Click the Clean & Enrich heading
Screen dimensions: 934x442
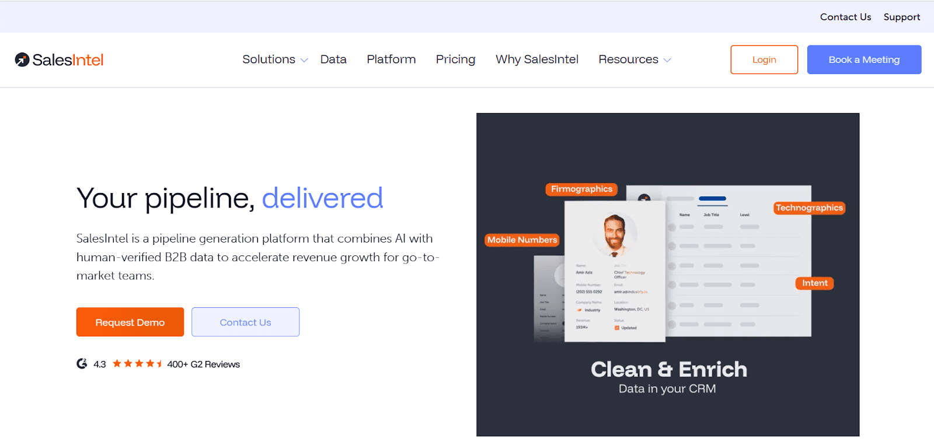point(668,369)
